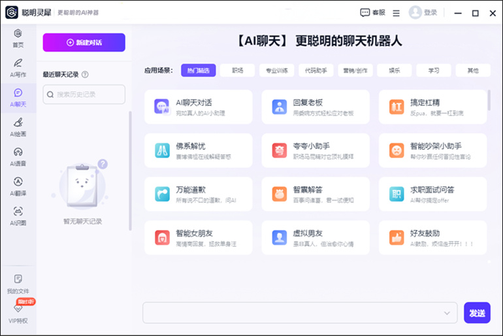Viewport: 503px width, 336px height.
Task: Open the AI聊天对话 title text
Action: (x=194, y=103)
